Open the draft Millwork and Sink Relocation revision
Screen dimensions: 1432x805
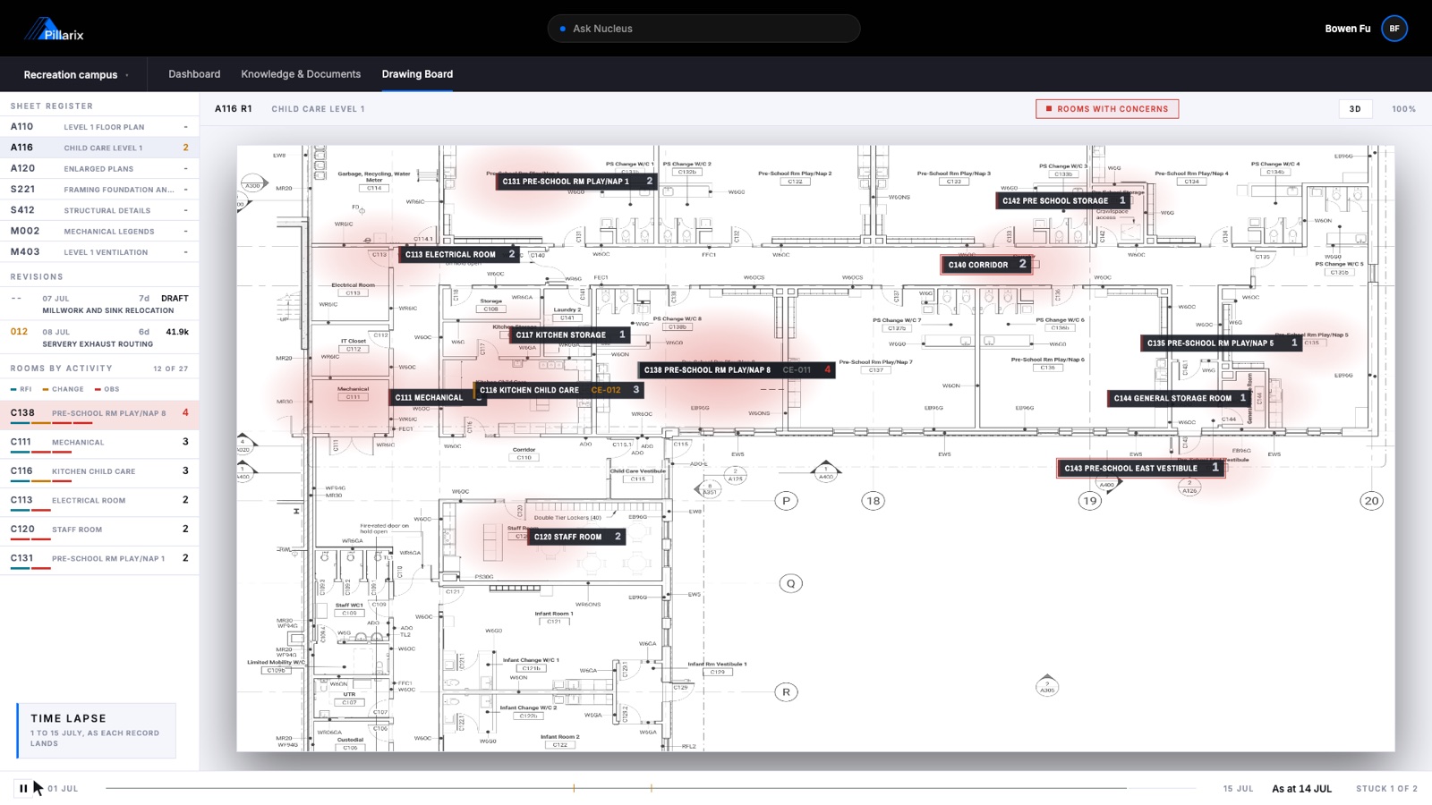[x=99, y=304]
